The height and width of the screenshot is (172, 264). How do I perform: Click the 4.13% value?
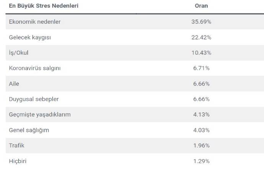201,115
